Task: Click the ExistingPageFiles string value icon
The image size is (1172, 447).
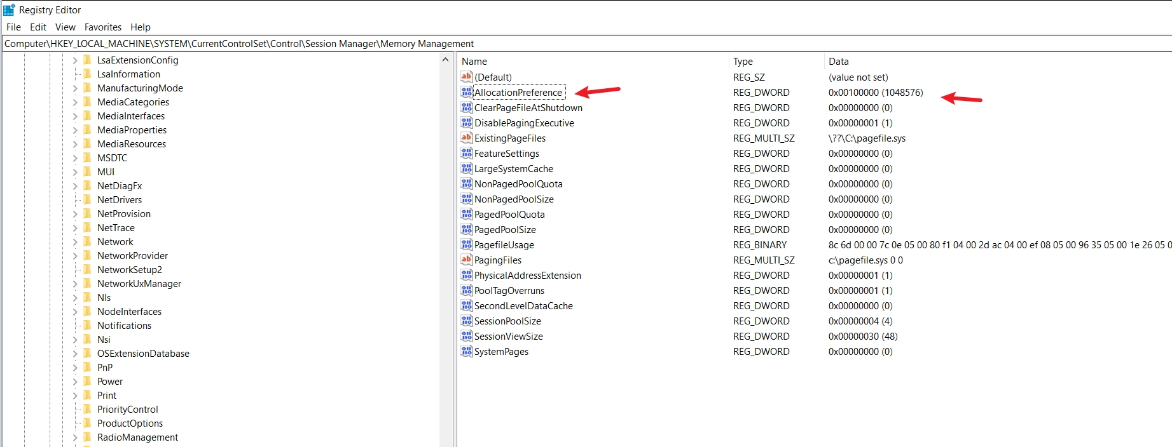Action: [x=467, y=138]
